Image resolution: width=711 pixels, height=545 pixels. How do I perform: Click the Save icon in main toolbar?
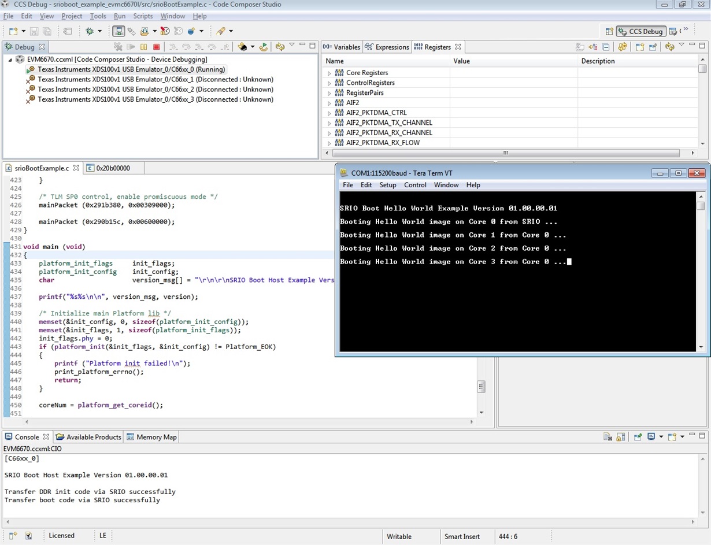[x=34, y=31]
